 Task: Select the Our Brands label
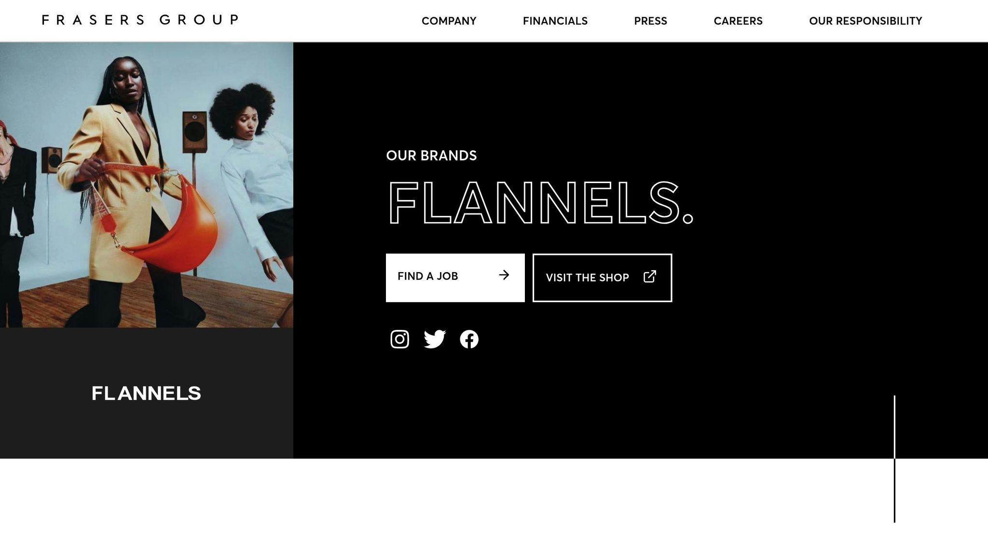click(431, 156)
